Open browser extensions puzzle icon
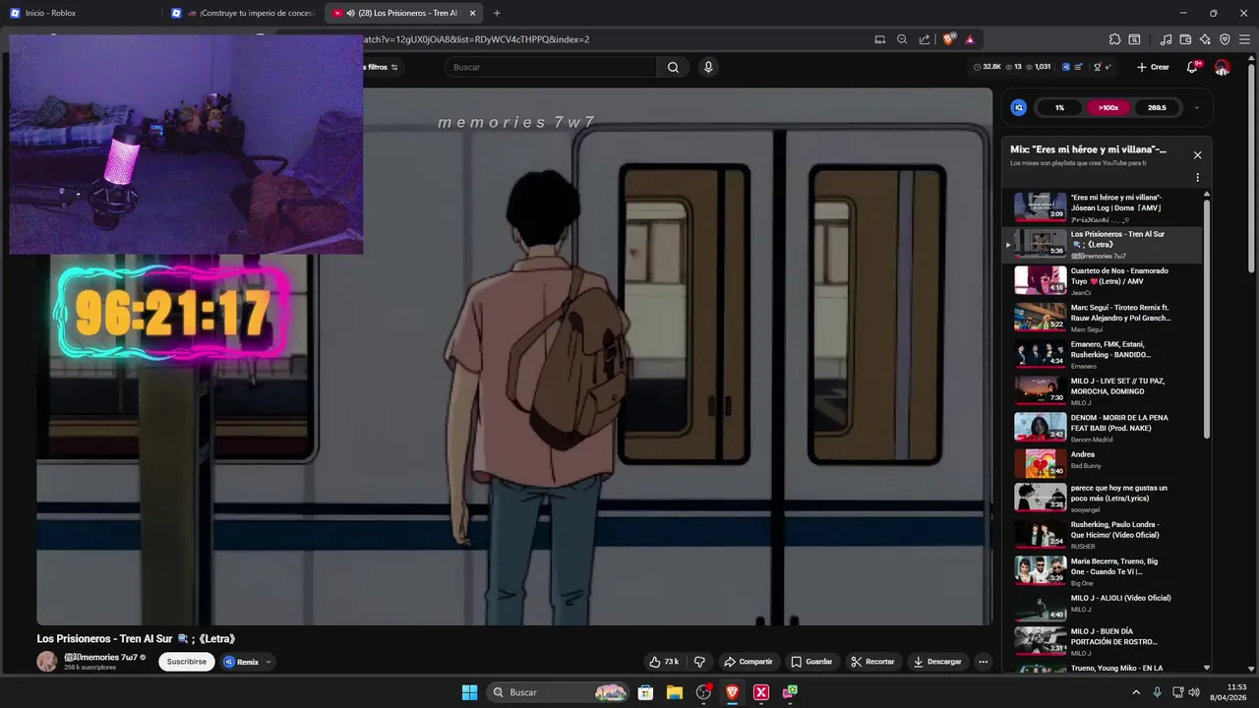This screenshot has width=1259, height=708. (x=1114, y=39)
